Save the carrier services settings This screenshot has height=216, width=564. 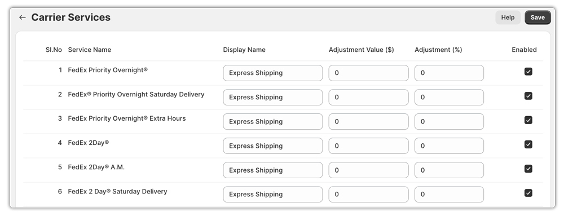click(x=537, y=17)
